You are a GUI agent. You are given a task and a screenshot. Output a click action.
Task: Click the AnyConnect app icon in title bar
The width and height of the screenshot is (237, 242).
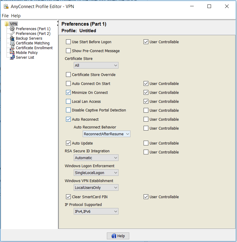click(x=6, y=6)
